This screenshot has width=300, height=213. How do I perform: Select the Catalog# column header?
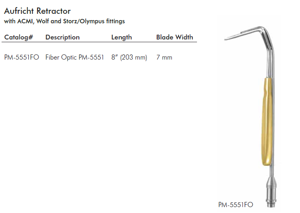pyautogui.click(x=19, y=37)
